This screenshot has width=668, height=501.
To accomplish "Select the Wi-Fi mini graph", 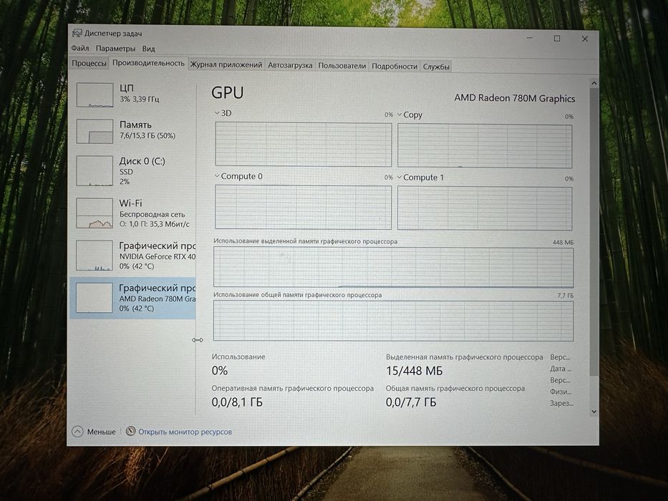I will pos(95,213).
